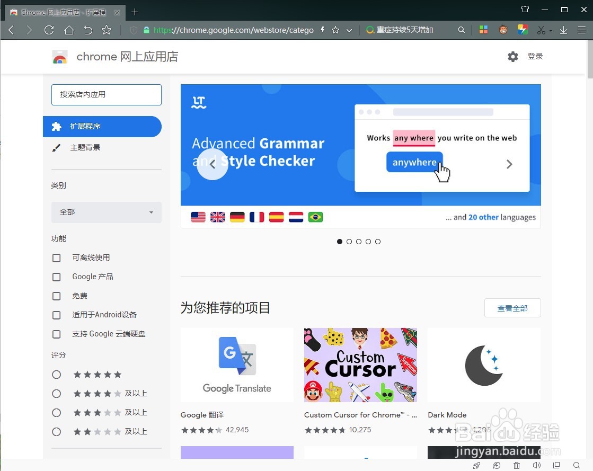
Task: Select the third carousel dot
Action: click(x=359, y=242)
